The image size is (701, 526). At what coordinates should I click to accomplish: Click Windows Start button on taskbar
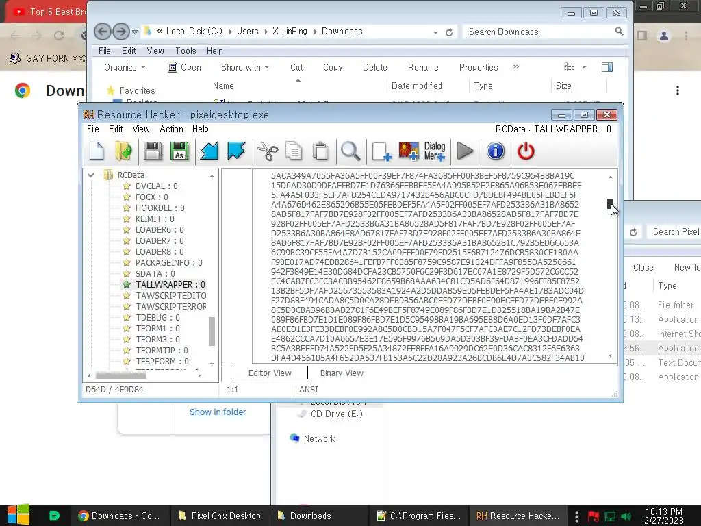point(18,515)
